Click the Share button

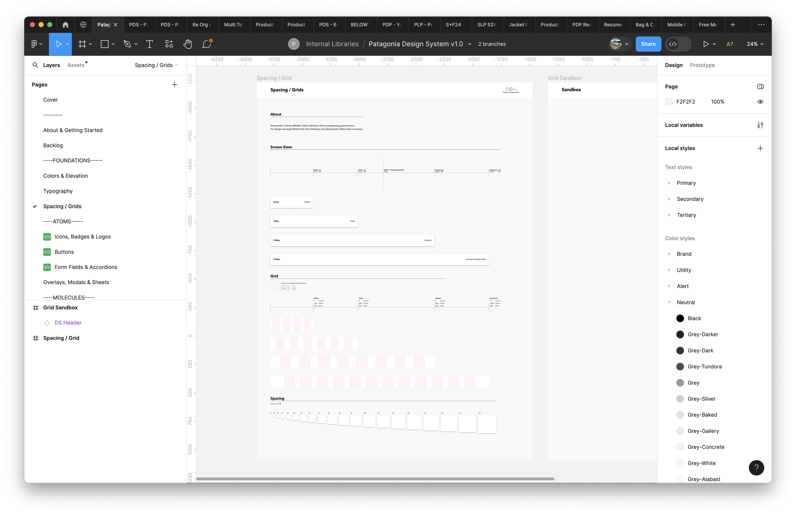(x=648, y=44)
